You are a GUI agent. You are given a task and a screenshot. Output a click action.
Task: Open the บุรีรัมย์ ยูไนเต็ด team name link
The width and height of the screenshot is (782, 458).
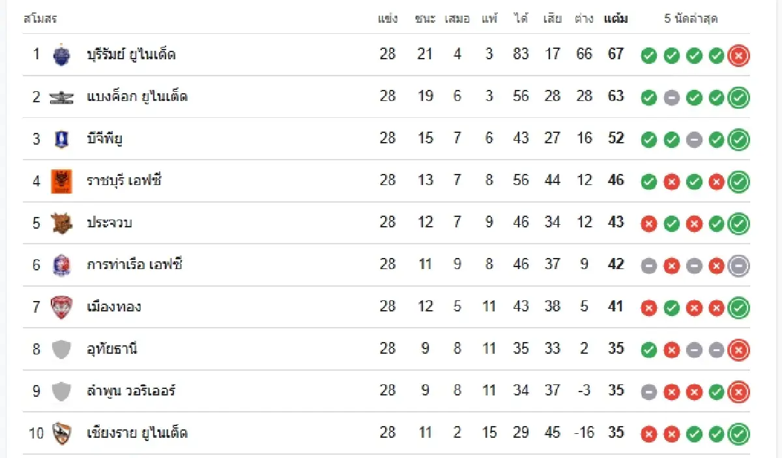click(131, 55)
